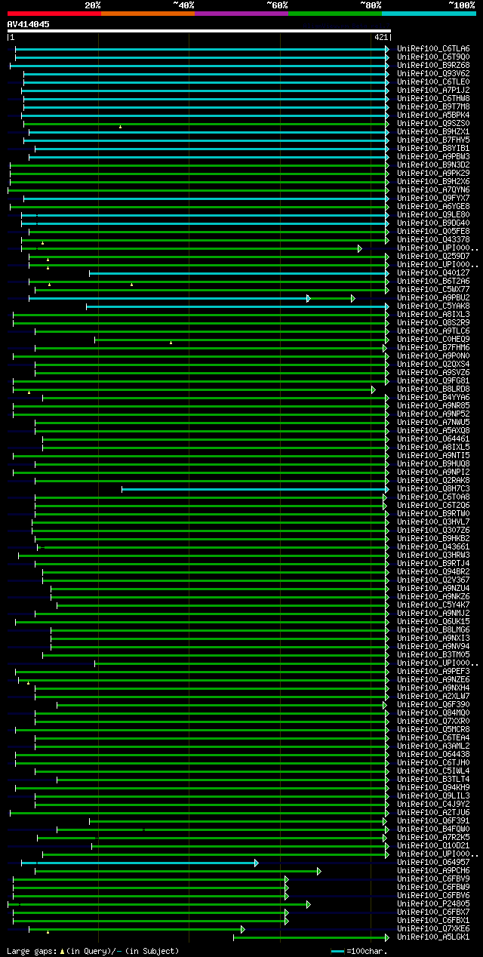Select label UniRef100_Q43661
This screenshot has height=957, width=483.
tap(433, 547)
